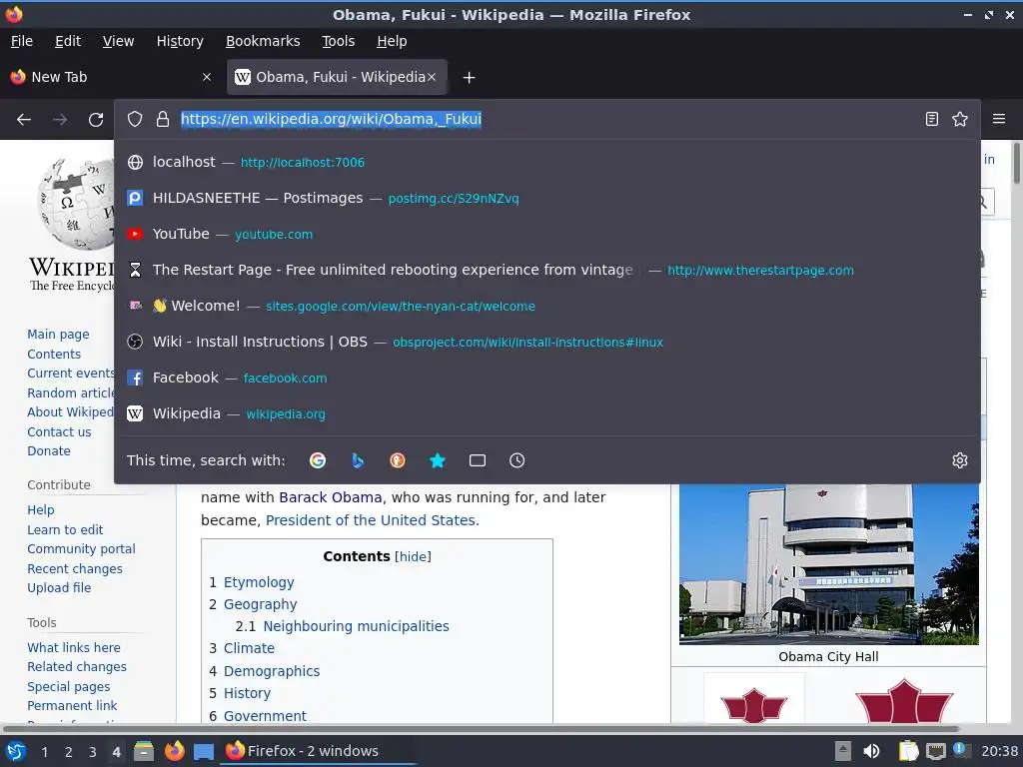
Task: Follow President of the United States link
Action: [371, 520]
